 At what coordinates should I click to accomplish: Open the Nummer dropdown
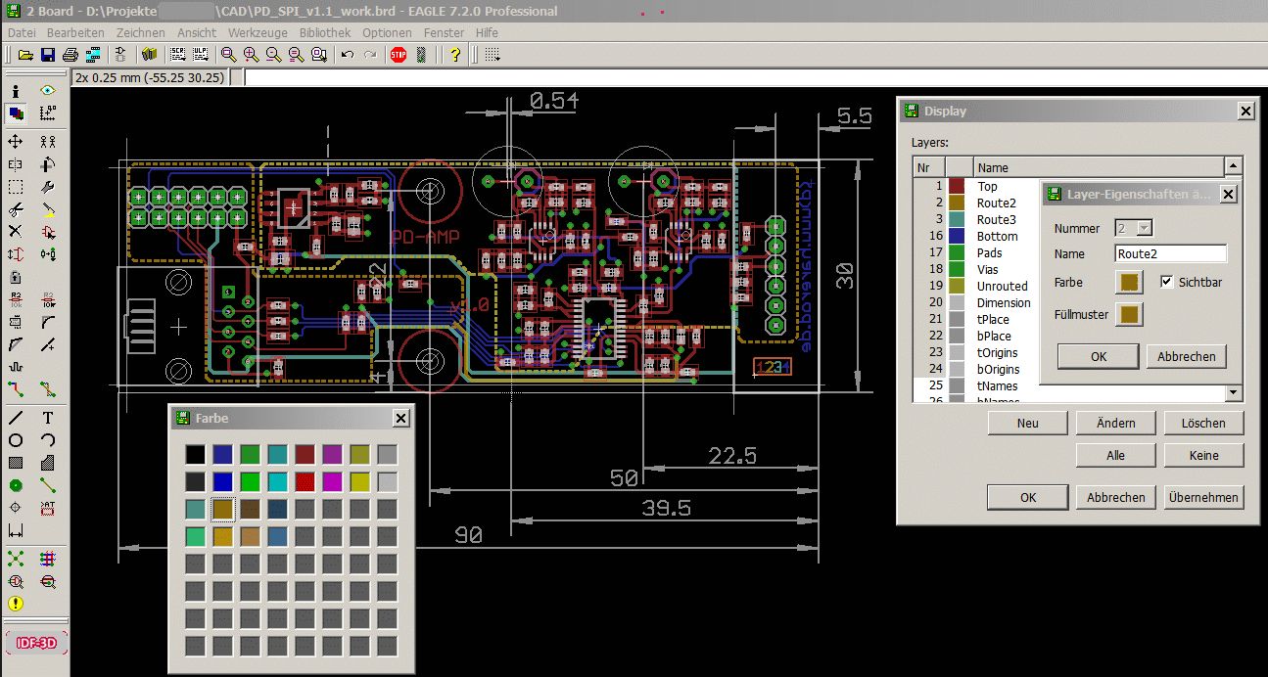pos(1143,228)
